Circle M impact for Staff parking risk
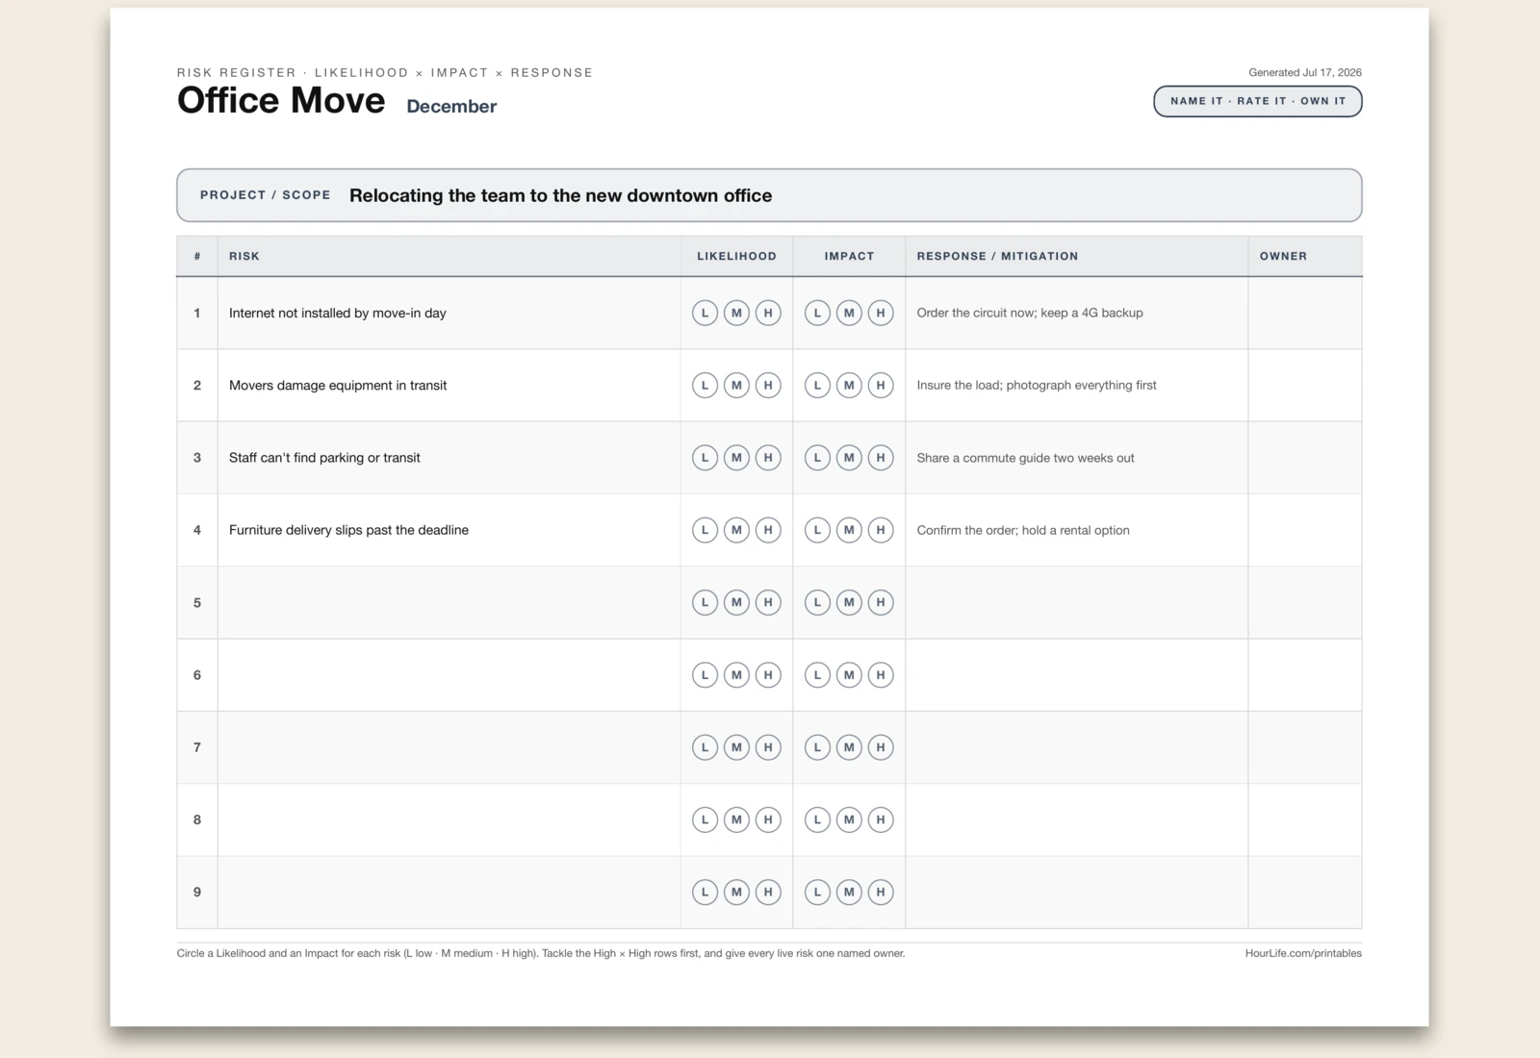 click(x=849, y=458)
